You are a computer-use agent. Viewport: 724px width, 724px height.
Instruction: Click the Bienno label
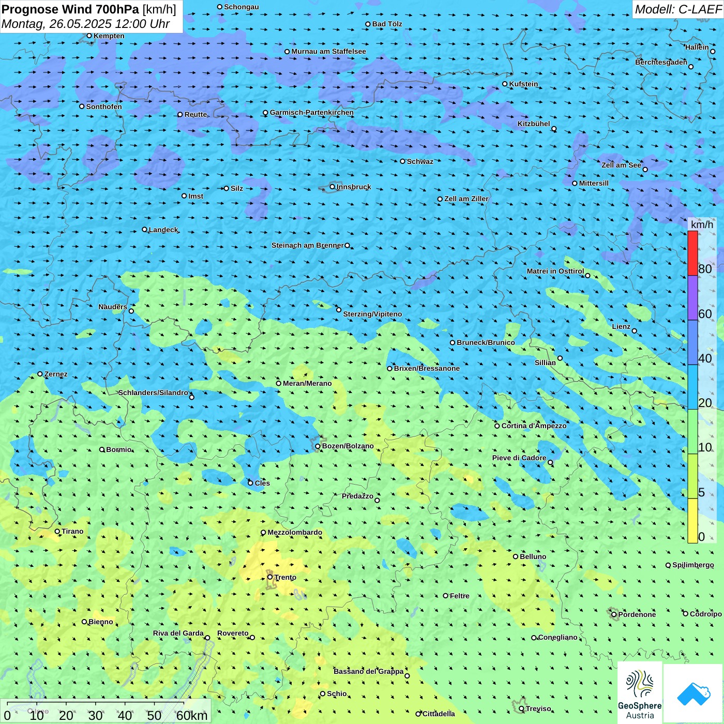click(100, 622)
